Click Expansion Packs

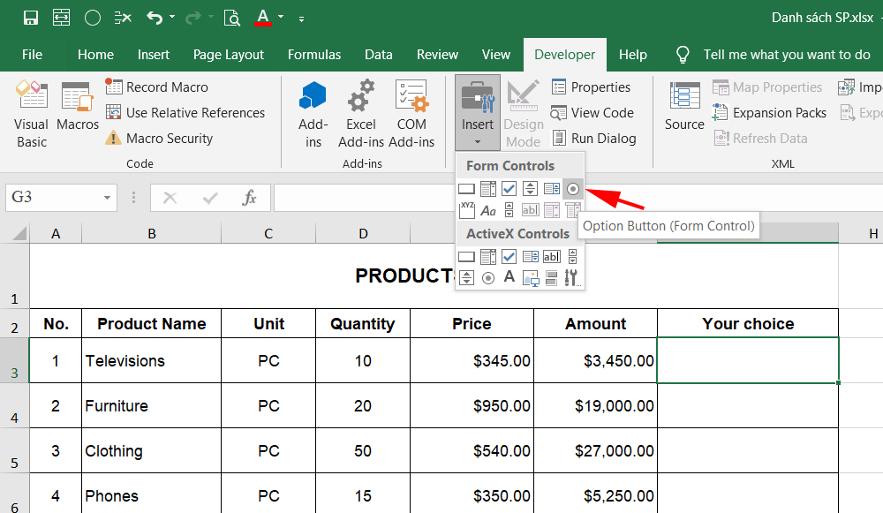[x=769, y=113]
